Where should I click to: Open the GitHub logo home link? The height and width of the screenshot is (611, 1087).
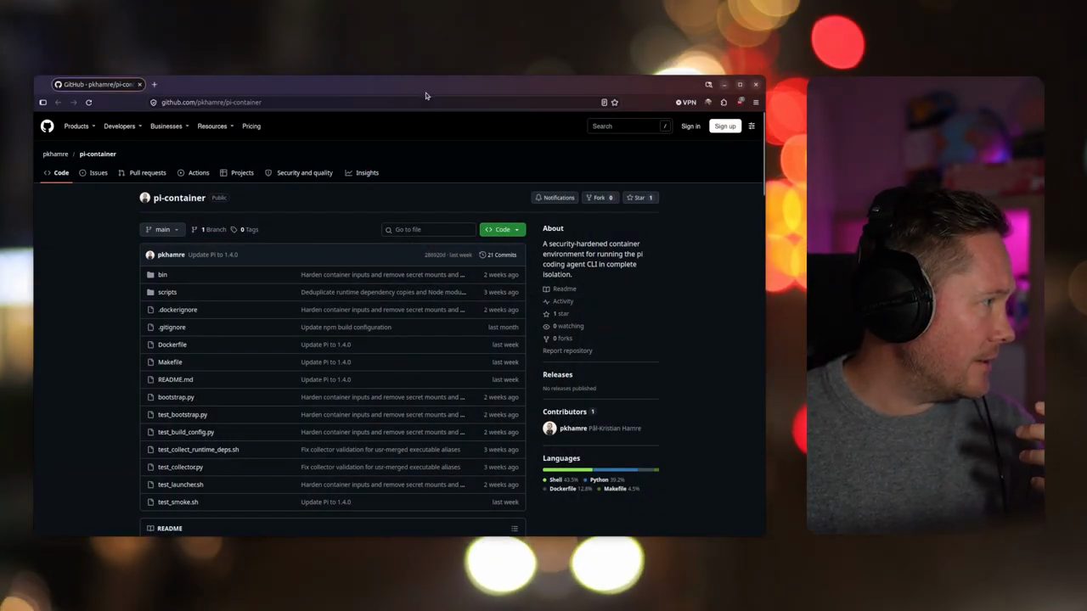tap(48, 126)
